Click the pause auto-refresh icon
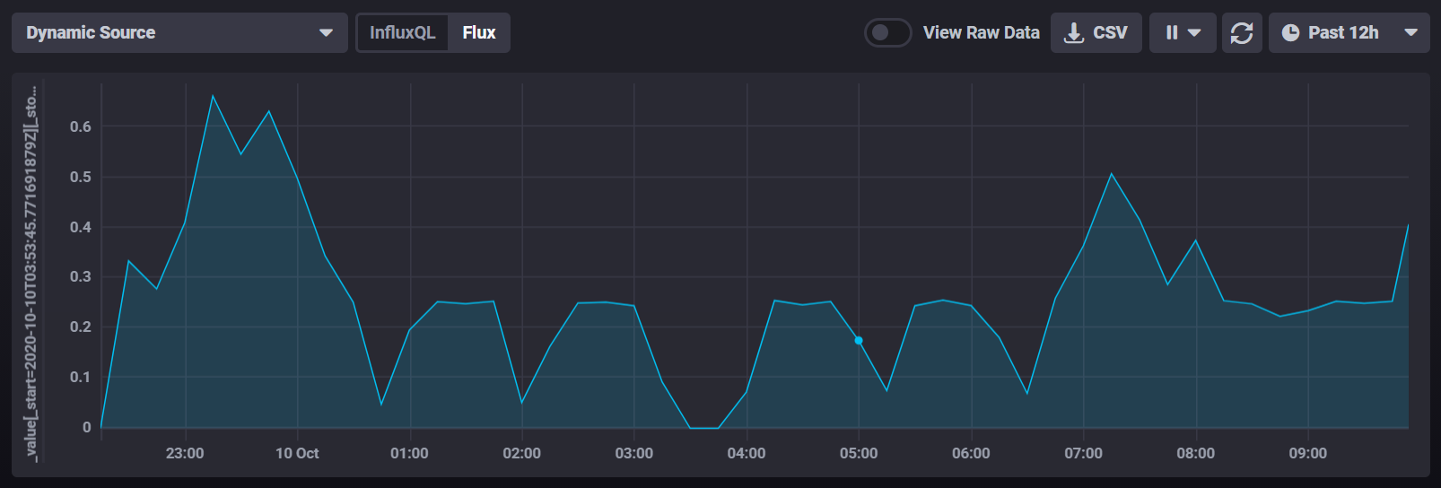The image size is (1441, 488). (x=1172, y=33)
